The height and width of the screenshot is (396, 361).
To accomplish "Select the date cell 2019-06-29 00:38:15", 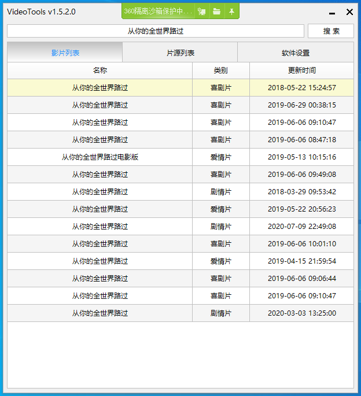I will pyautogui.click(x=302, y=105).
